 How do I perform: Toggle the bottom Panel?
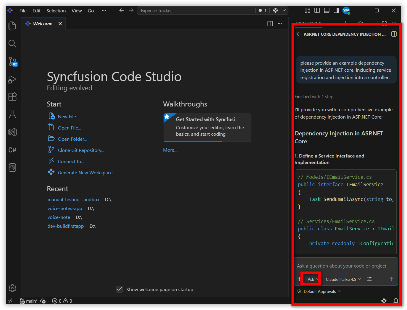coord(327,10)
